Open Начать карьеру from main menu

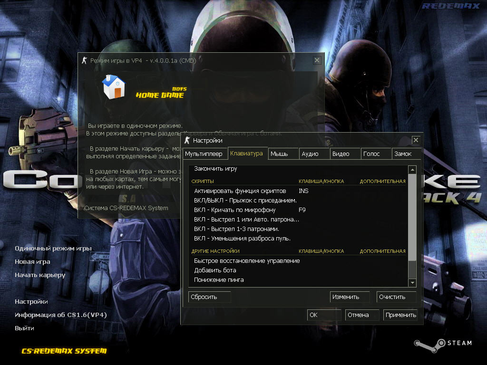(40, 275)
